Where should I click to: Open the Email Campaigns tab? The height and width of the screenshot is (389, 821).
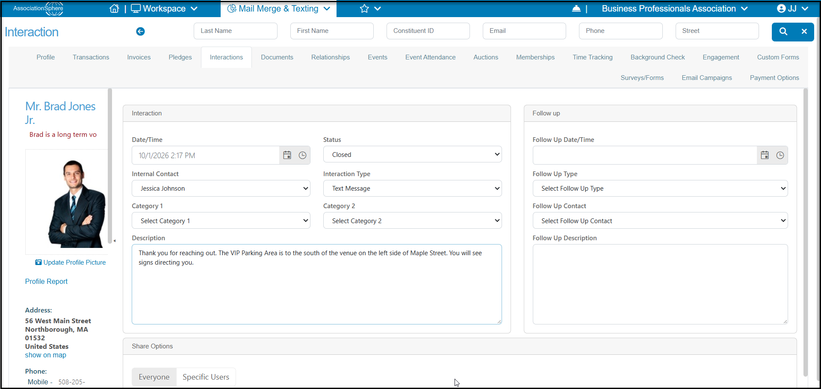[x=707, y=78]
